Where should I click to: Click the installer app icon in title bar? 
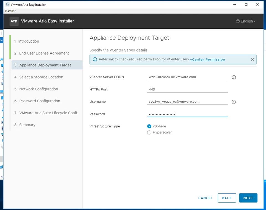pyautogui.click(x=7, y=4)
